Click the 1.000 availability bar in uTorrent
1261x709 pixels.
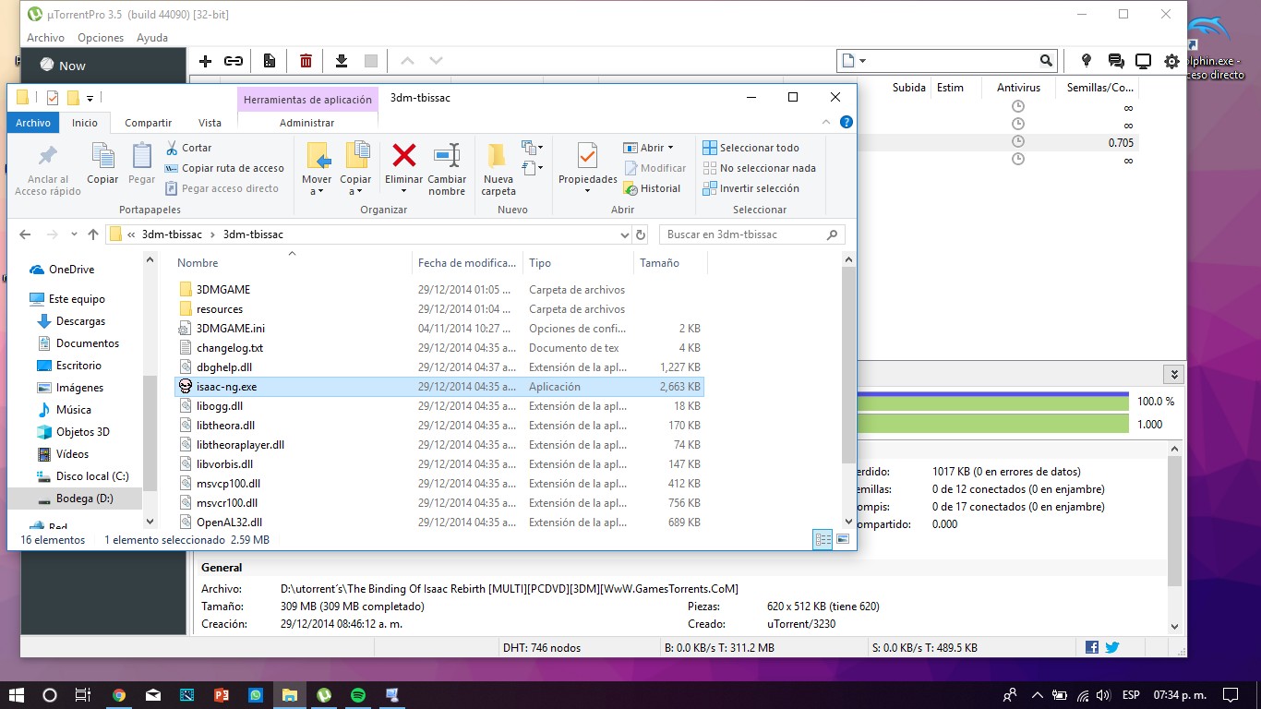click(993, 424)
